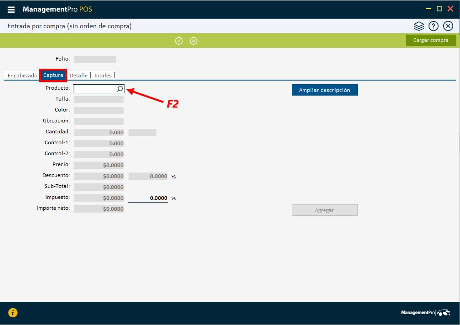The width and height of the screenshot is (460, 325).
Task: Click the Color field
Action: [x=98, y=111]
